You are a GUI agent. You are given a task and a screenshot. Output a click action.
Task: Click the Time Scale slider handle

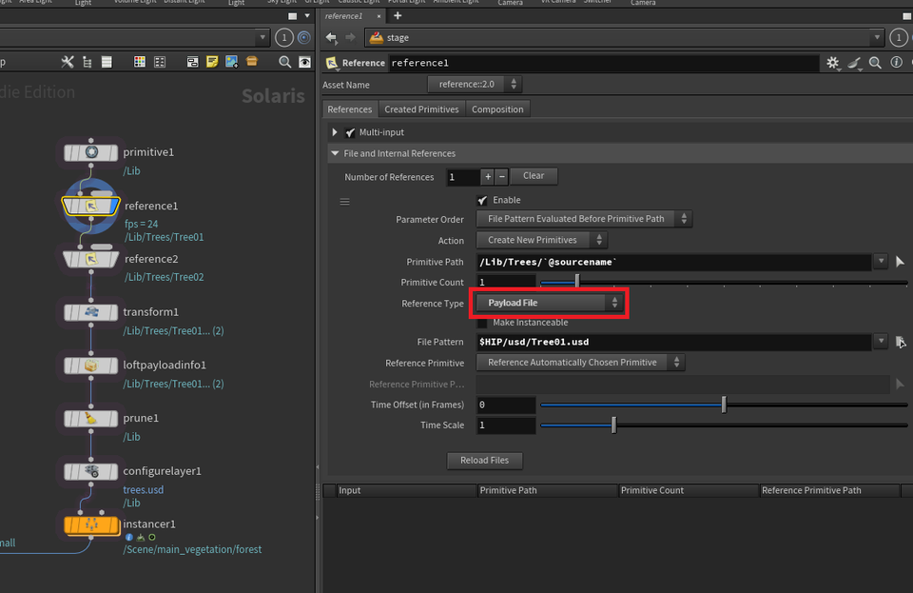pos(613,425)
